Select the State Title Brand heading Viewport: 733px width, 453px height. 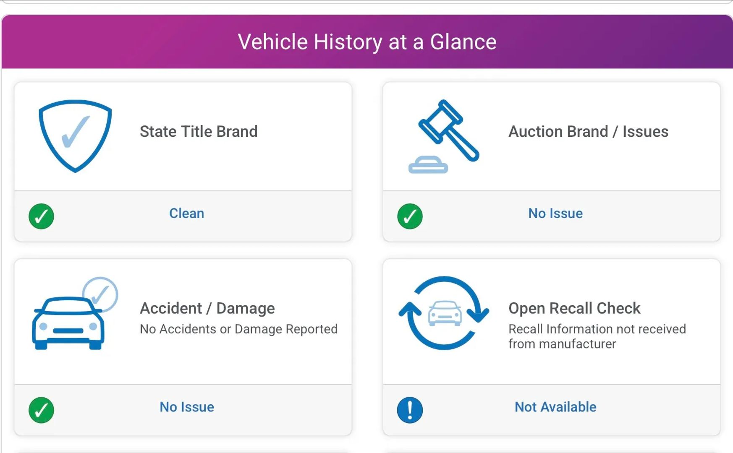pos(198,131)
